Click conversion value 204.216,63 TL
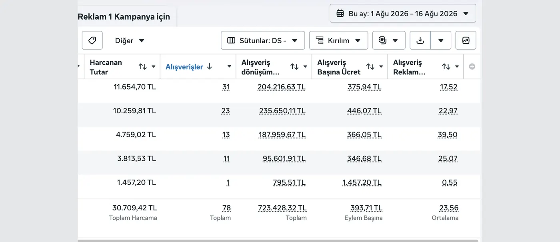 click(x=282, y=87)
